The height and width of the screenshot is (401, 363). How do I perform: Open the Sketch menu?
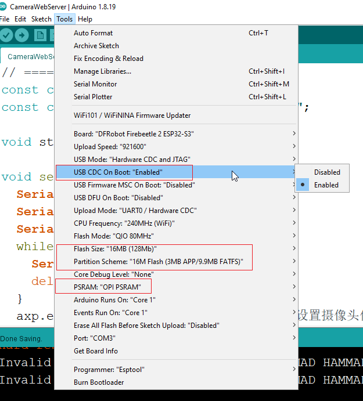click(x=41, y=19)
